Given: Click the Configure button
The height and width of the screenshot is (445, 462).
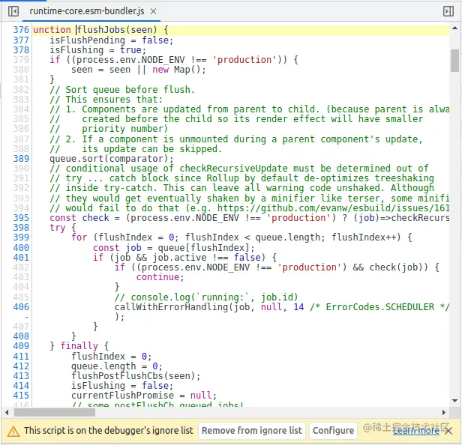Looking at the screenshot, I should tap(333, 431).
